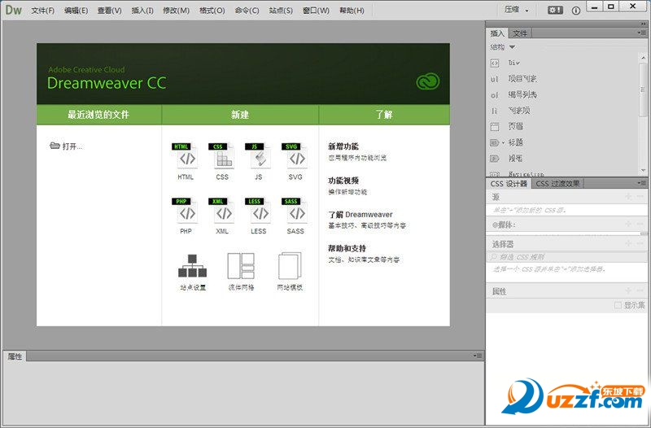This screenshot has width=651, height=428.
Task: Open the 窗口(W) menu
Action: (316, 11)
